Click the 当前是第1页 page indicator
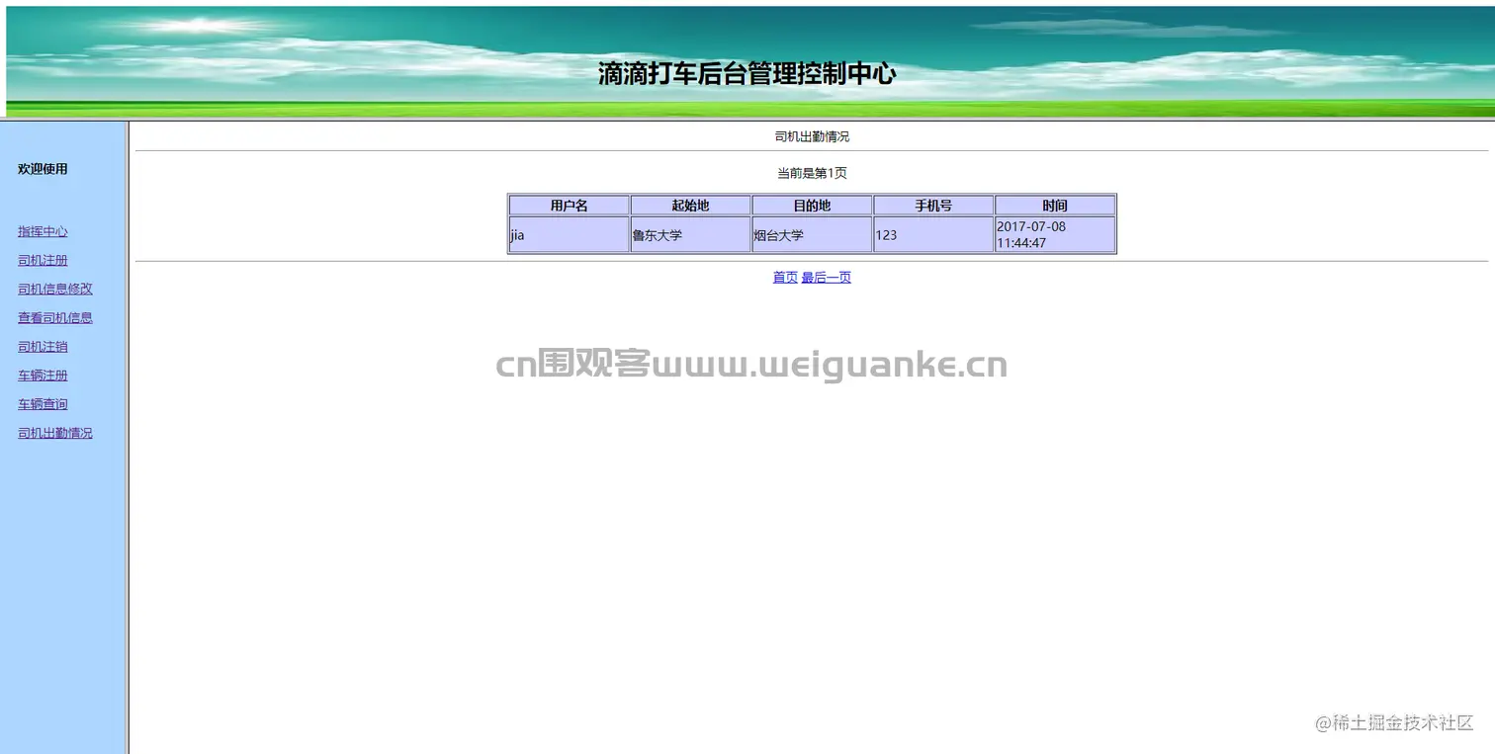 coord(812,173)
